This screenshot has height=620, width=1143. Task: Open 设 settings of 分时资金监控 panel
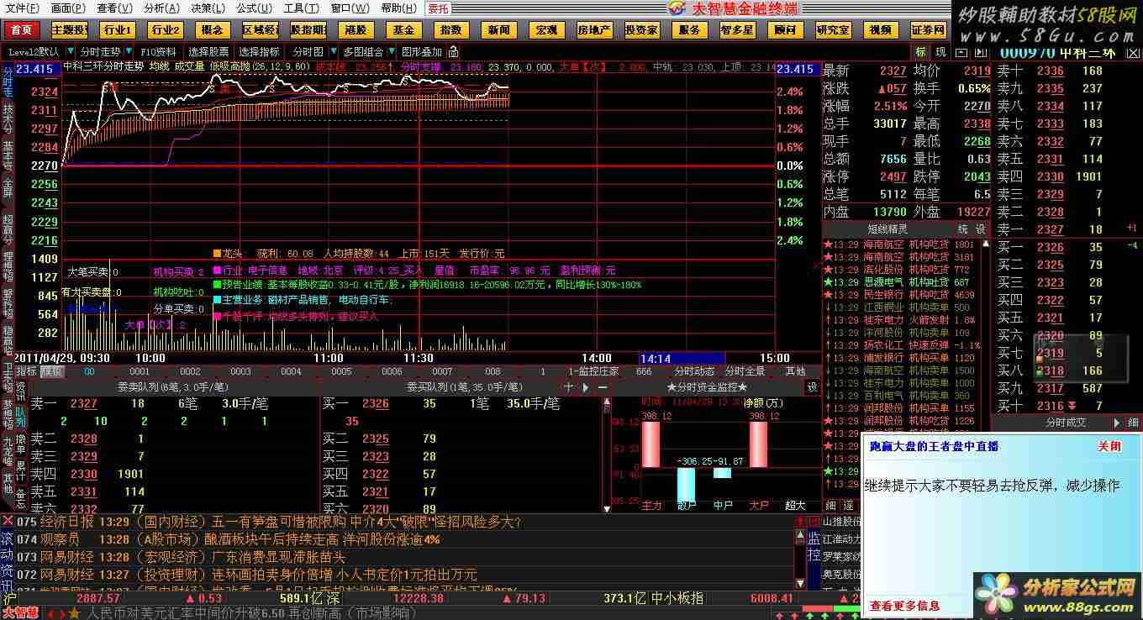coord(813,387)
